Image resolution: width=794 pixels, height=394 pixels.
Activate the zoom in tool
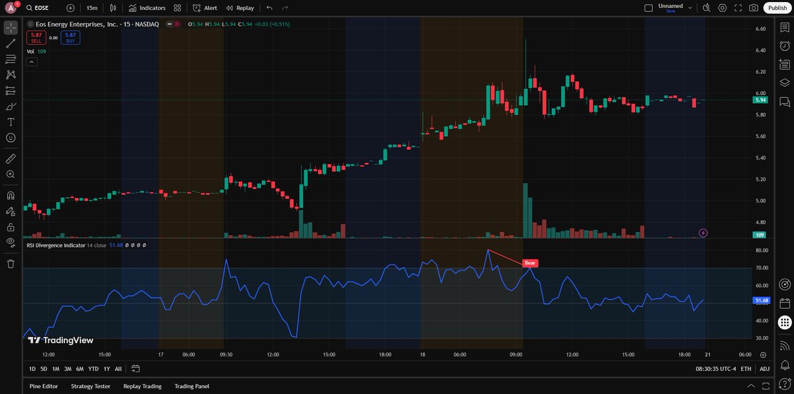(x=11, y=175)
